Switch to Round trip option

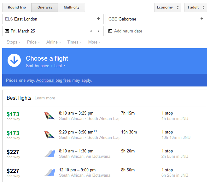point(17,7)
